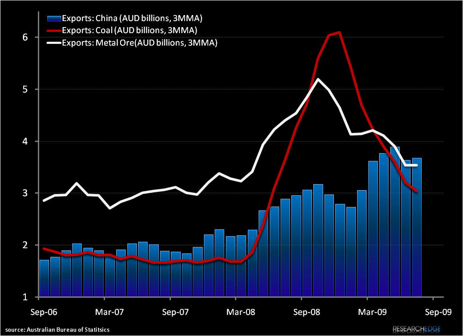
Task: Click the Mar-07 x-axis label
Action: pyautogui.click(x=105, y=311)
